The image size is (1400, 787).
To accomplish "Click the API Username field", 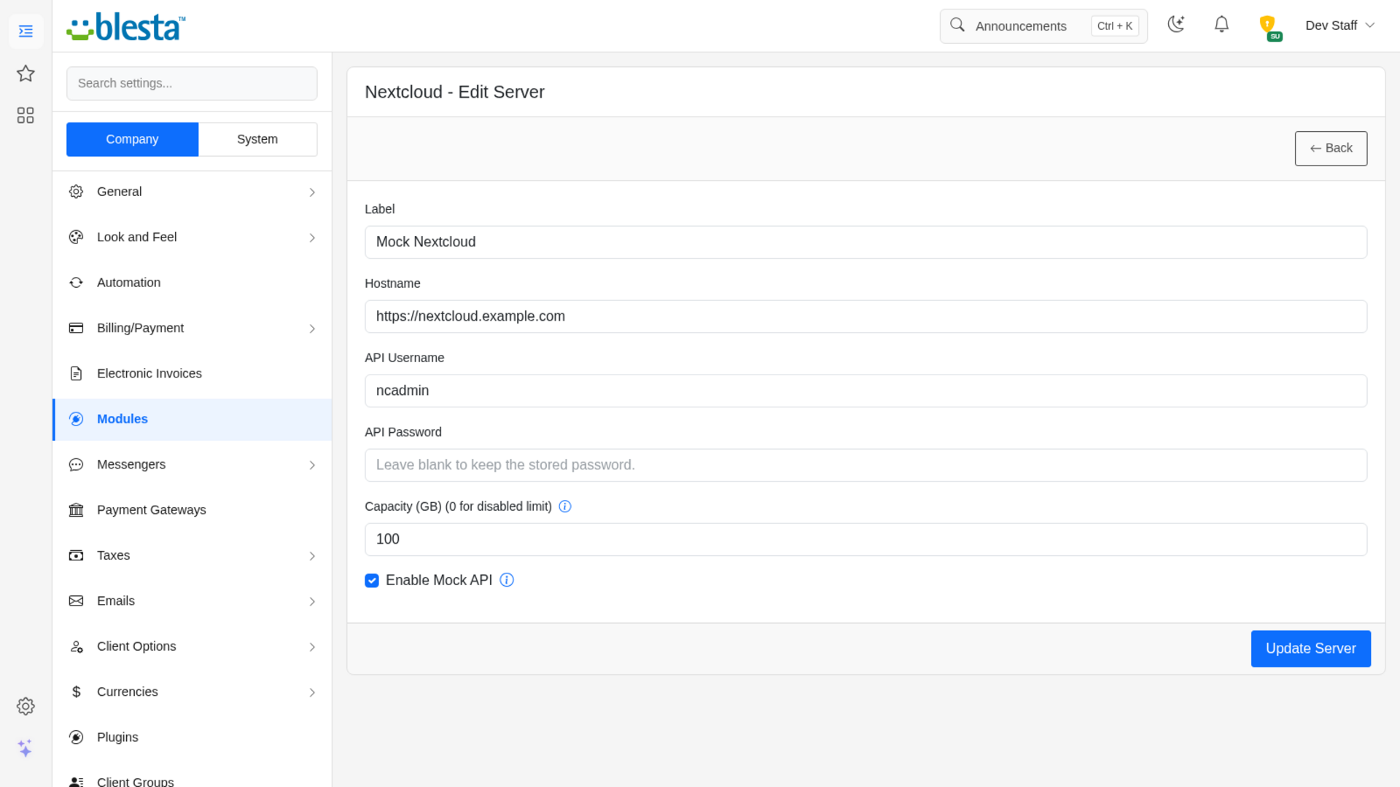I will click(x=866, y=391).
